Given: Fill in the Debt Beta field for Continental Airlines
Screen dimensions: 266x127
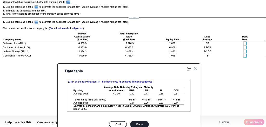Looking at the screenshot, I should (245, 56).
